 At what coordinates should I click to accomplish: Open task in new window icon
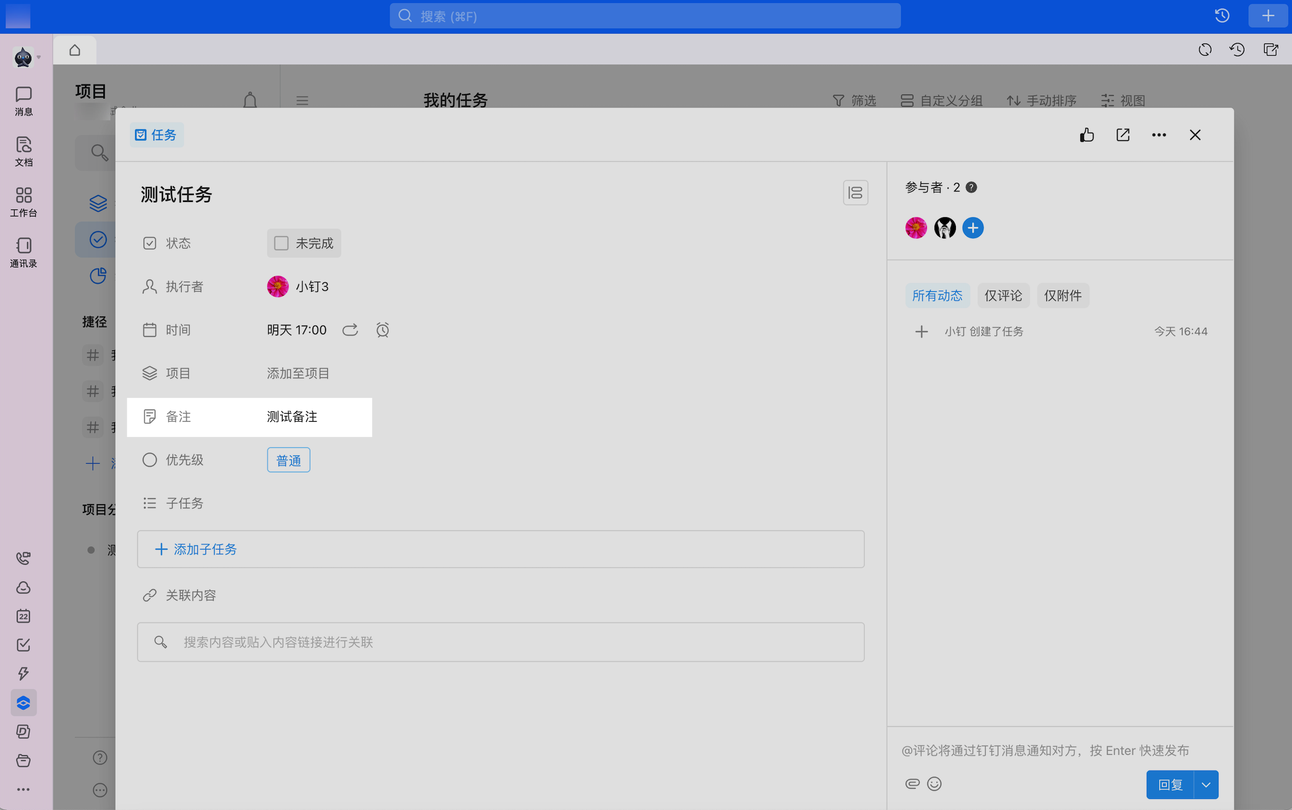1123,135
